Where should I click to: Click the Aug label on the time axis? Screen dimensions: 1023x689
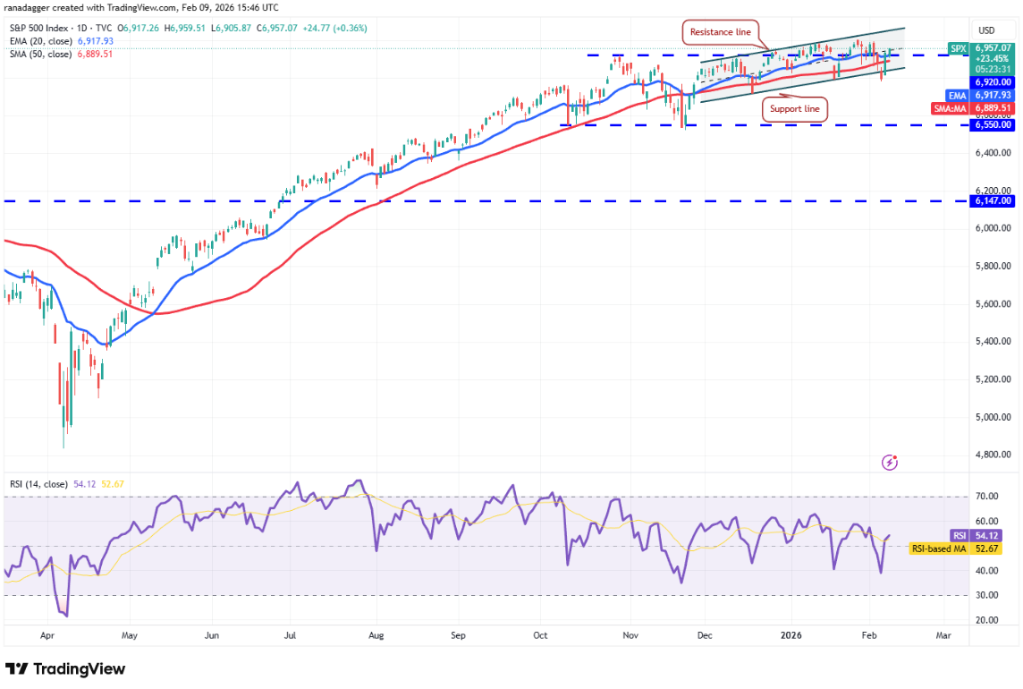point(376,634)
